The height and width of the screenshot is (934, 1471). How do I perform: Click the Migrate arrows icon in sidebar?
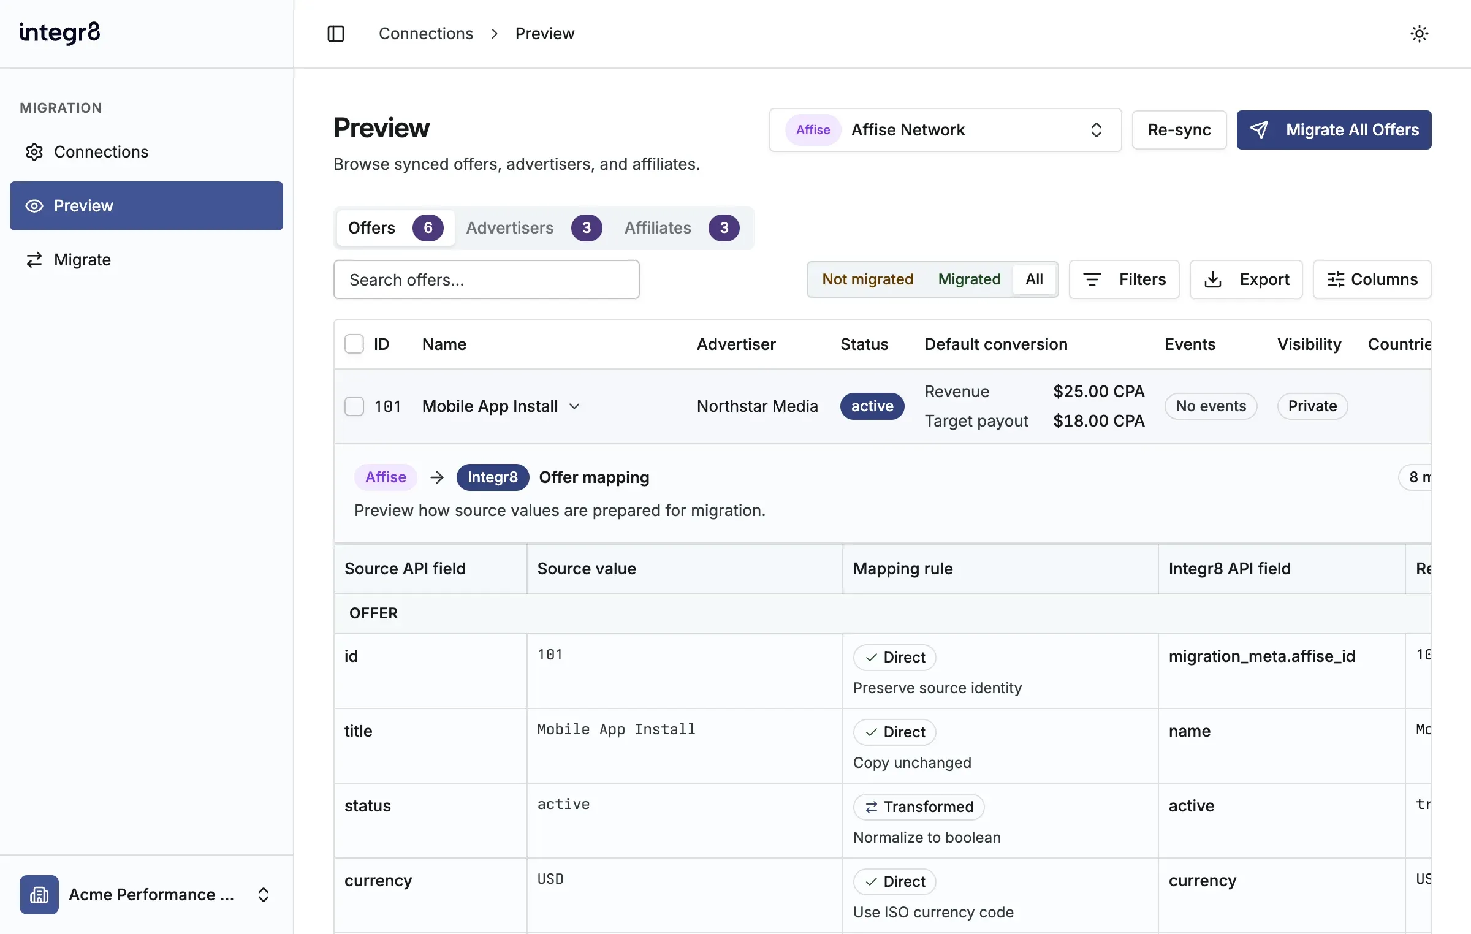[34, 260]
